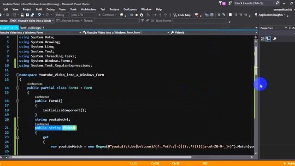295x166 pixels.
Task: Open the Analyze menu
Action: [114, 9]
